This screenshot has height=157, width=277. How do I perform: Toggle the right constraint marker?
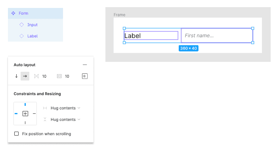pos(34,113)
